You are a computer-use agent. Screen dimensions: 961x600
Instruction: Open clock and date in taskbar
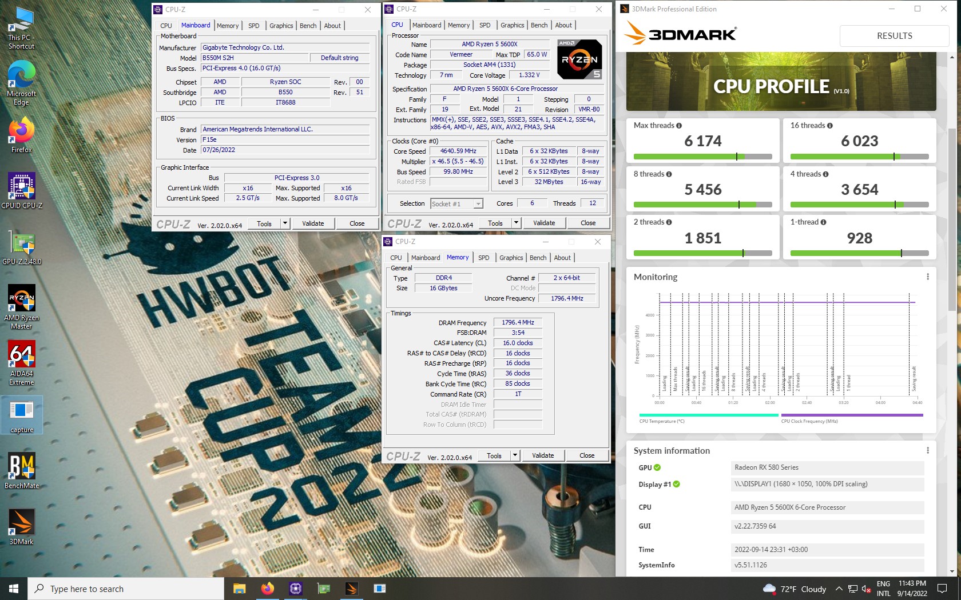[x=912, y=589]
